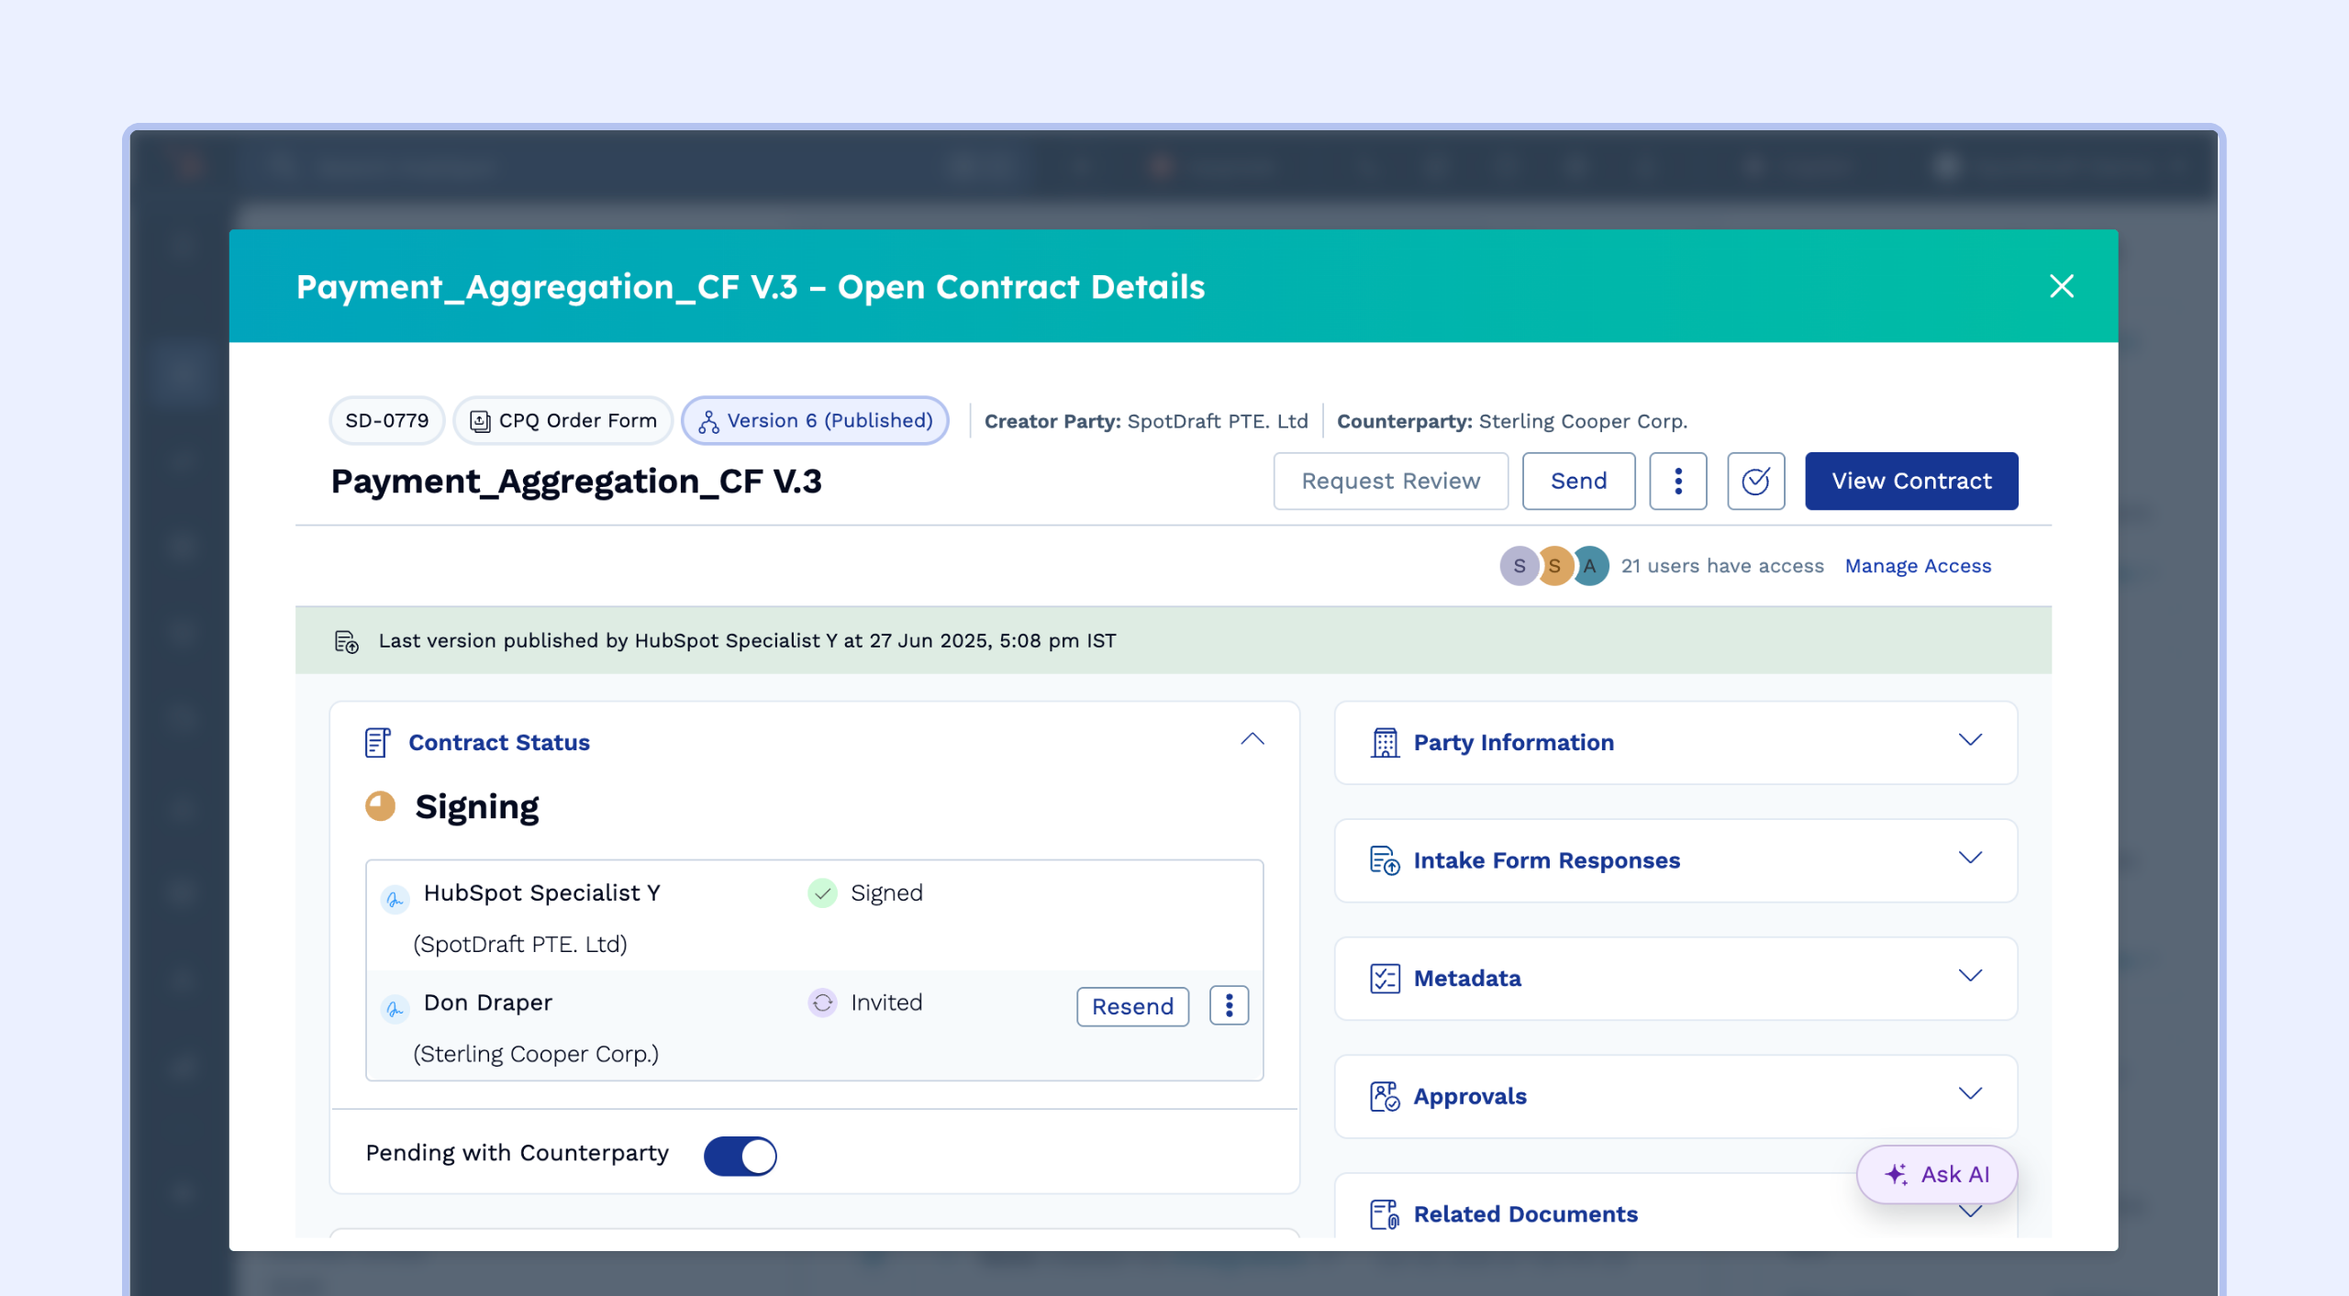The height and width of the screenshot is (1296, 2349).
Task: Click the Ask AI button
Action: pos(1936,1174)
